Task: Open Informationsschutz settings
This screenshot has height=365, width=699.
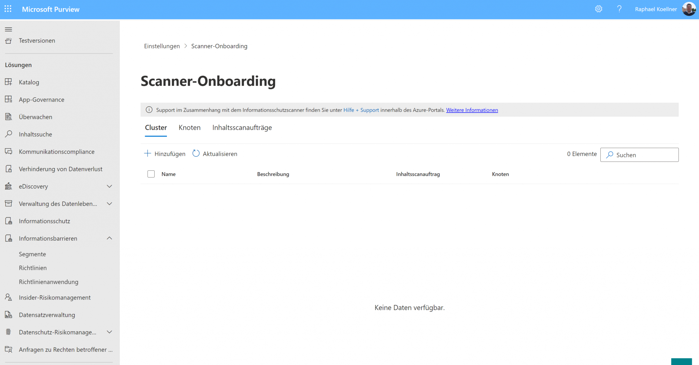Action: pos(44,221)
